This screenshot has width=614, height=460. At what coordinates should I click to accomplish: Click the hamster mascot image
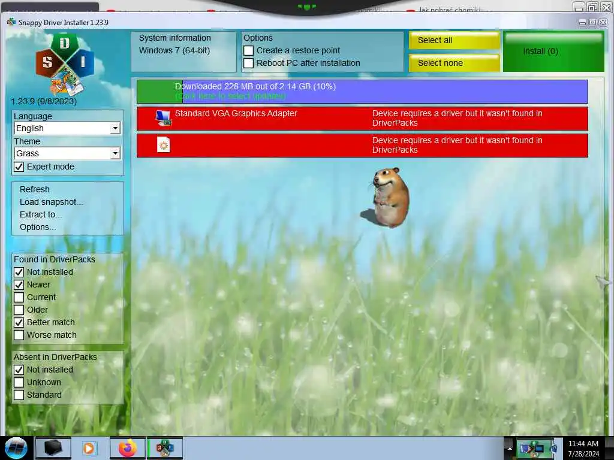[x=386, y=198]
